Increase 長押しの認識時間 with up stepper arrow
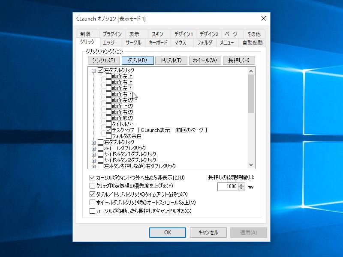The width and height of the screenshot is (343, 257). [x=240, y=185]
